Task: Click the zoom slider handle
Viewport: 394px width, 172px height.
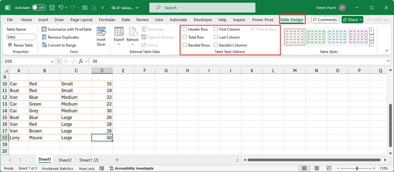Action: [x=357, y=168]
